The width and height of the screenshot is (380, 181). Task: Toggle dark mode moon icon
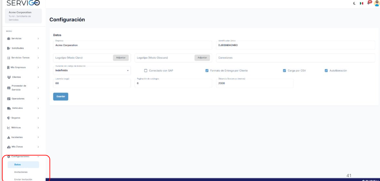pos(354,3)
